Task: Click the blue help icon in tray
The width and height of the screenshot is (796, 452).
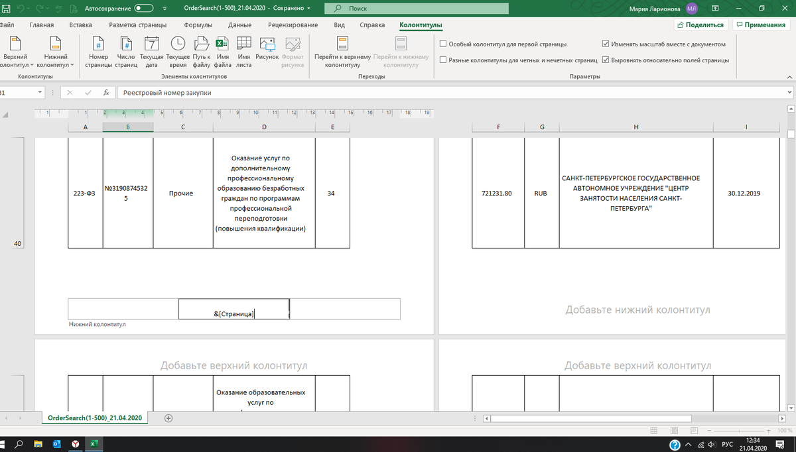Action: (675, 445)
